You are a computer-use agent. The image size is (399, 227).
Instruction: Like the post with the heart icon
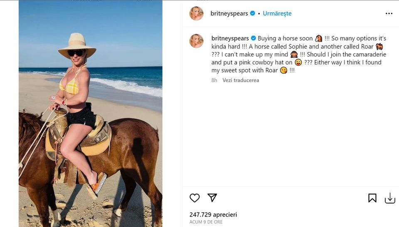pos(195,198)
